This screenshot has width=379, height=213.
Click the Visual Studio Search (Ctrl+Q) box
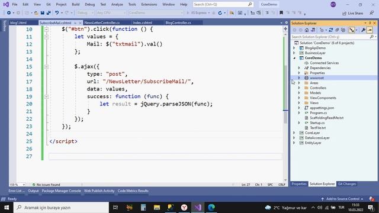pos(223,4)
